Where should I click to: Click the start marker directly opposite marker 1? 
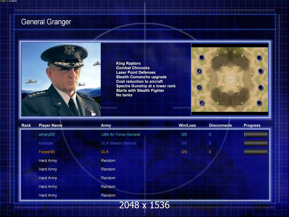click(260, 87)
